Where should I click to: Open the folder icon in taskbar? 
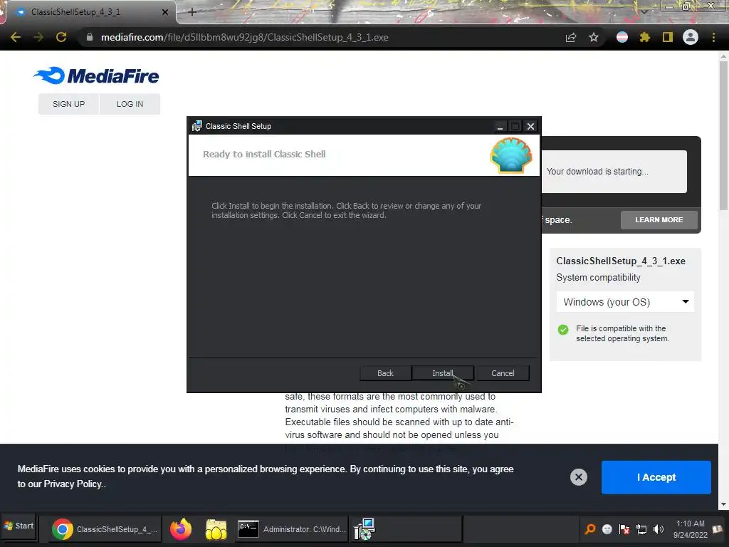[216, 529]
